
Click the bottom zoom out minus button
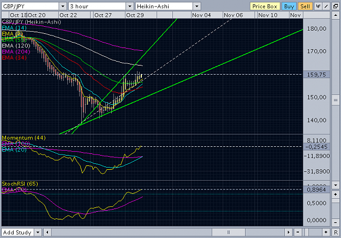point(297,233)
